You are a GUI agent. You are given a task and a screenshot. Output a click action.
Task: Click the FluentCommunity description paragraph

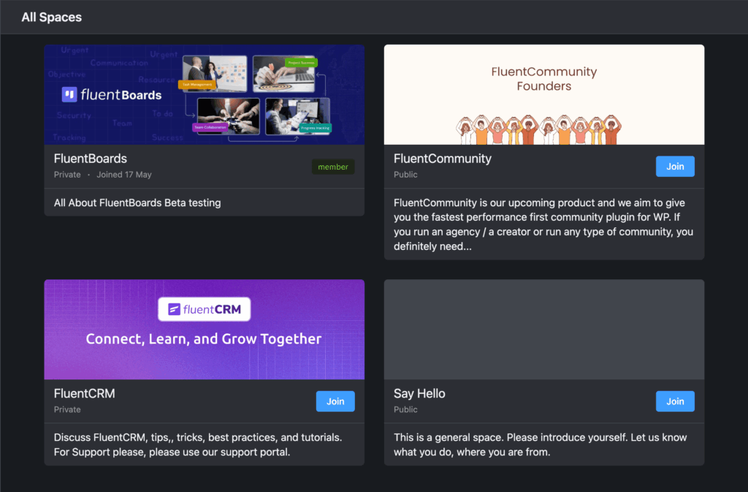click(543, 224)
